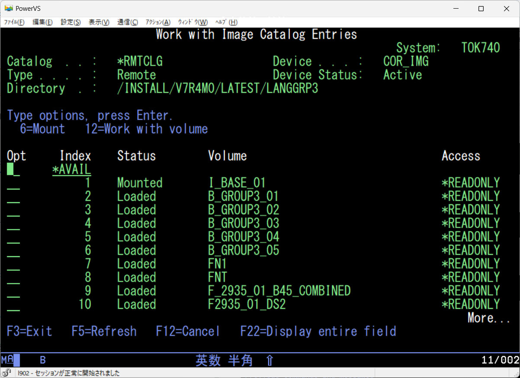Screen dimensions: 520x378
Task: Open the ファイル(F) menu
Action: pyautogui.click(x=14, y=22)
